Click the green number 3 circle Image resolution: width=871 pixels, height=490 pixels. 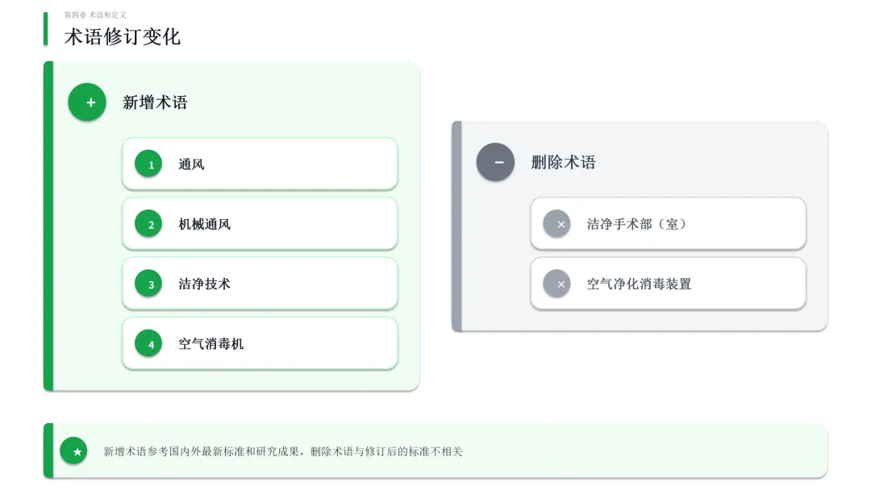(x=148, y=284)
